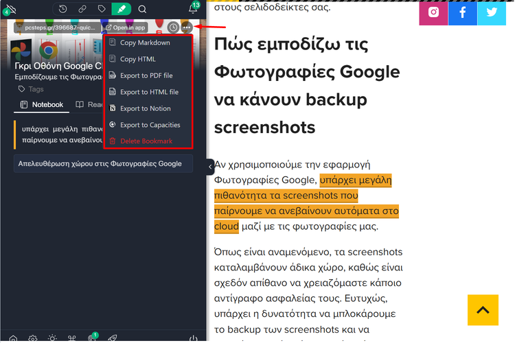Click the command shortcuts icon in bottom bar
515x343 pixels.
pos(71,338)
